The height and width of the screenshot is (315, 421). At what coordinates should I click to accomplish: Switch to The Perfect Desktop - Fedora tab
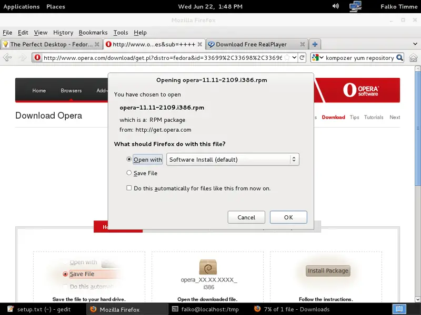point(52,44)
